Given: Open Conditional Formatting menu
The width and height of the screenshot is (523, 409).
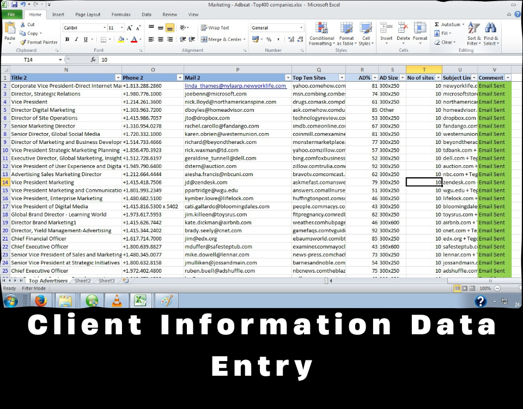Looking at the screenshot, I should coord(321,34).
